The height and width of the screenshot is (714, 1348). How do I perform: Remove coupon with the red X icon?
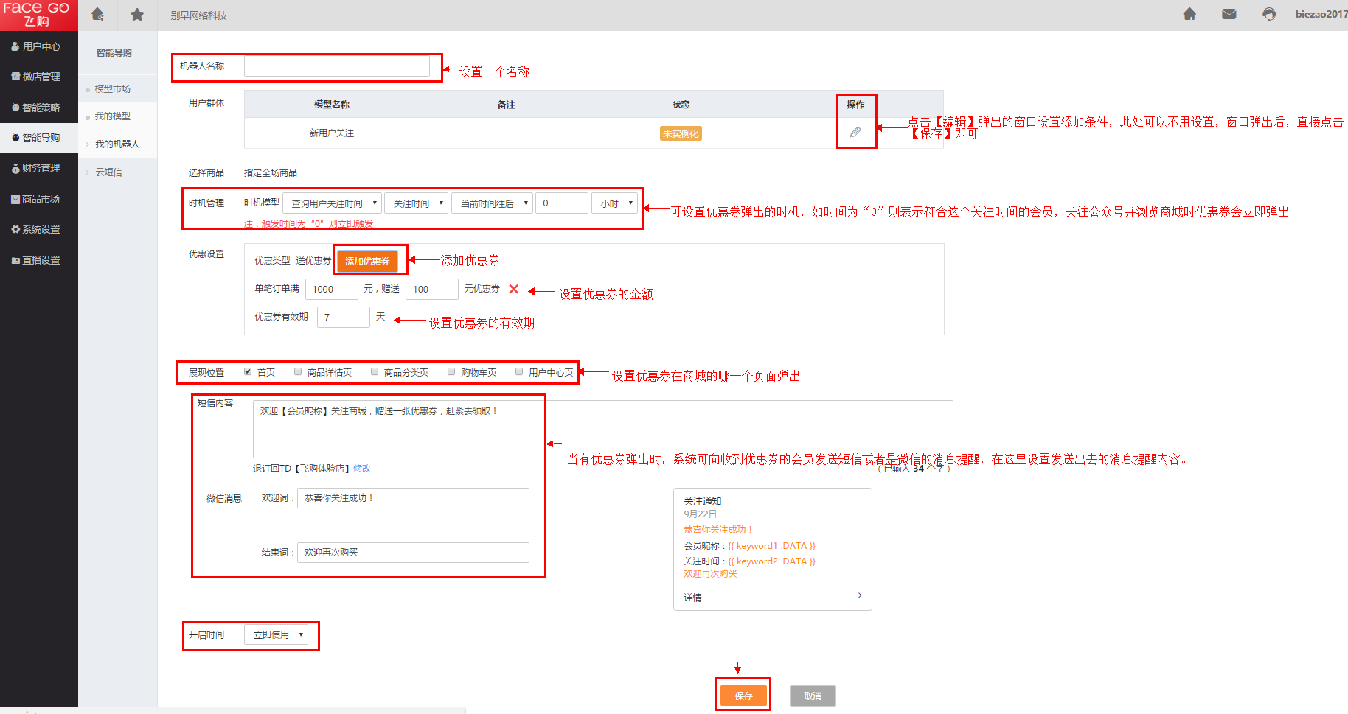coord(514,289)
